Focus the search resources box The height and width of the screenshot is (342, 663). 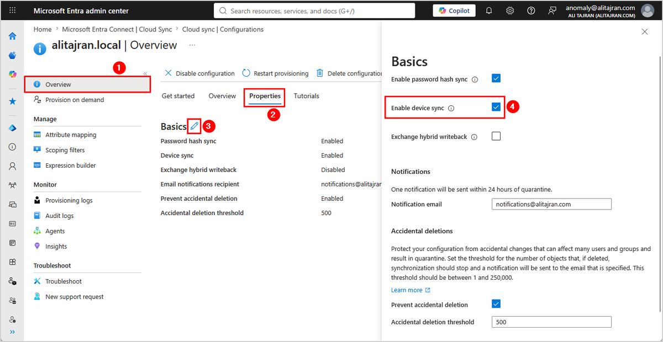[x=314, y=10]
